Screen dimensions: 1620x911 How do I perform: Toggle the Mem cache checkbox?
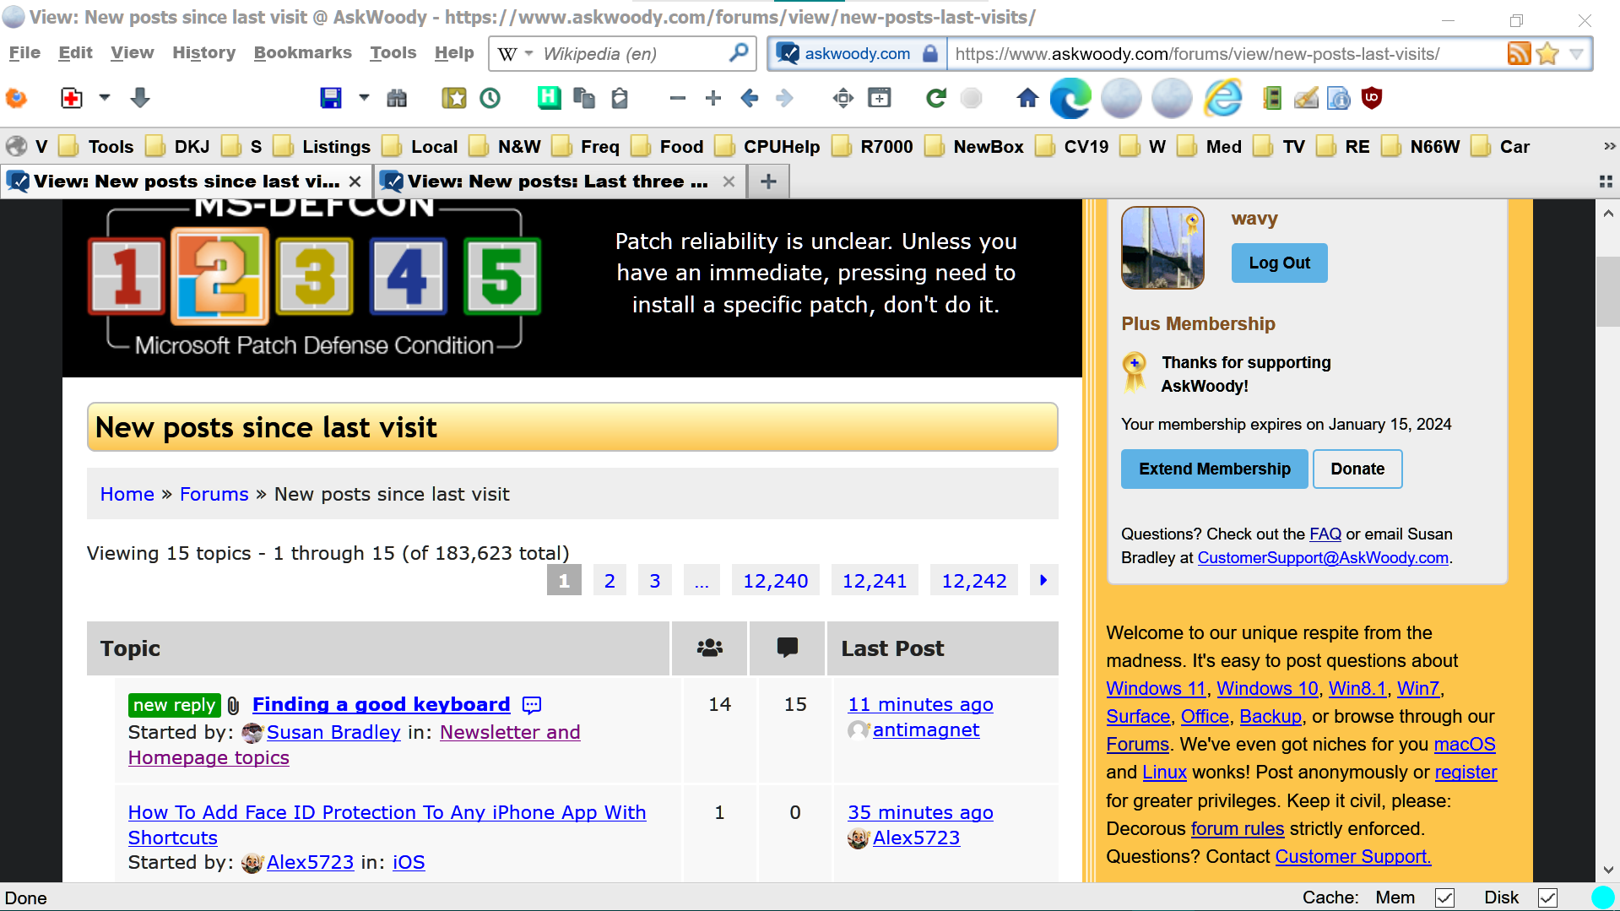tap(1444, 897)
